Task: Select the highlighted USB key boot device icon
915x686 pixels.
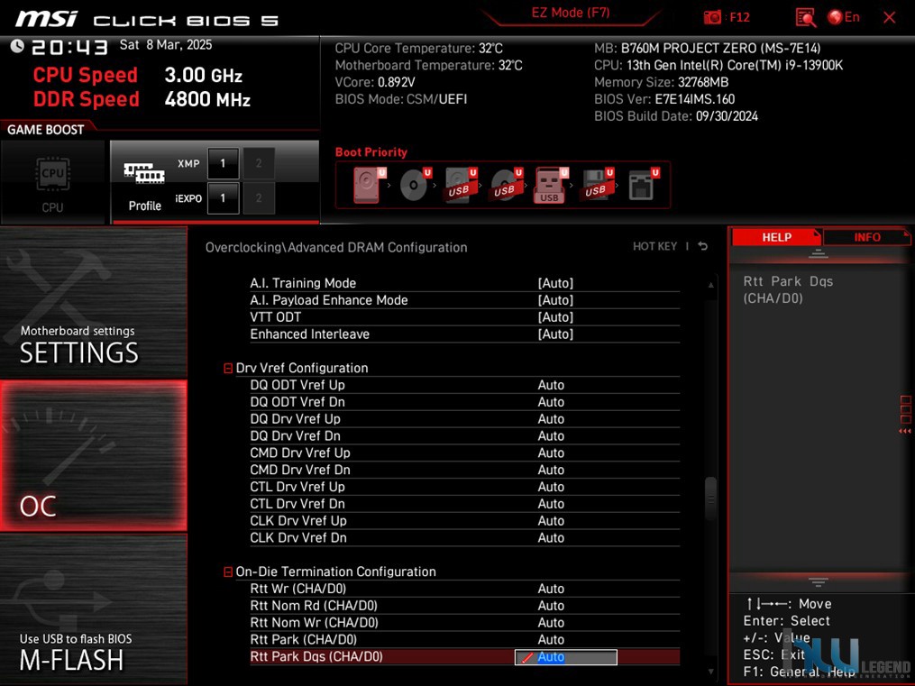Action: (x=550, y=184)
